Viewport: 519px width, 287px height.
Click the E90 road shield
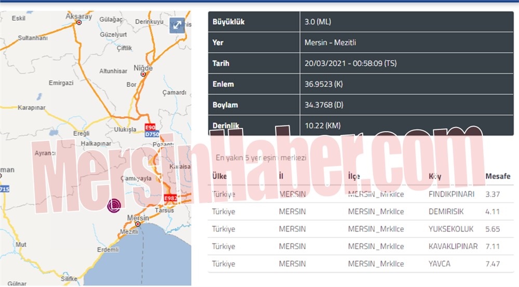pos(150,127)
